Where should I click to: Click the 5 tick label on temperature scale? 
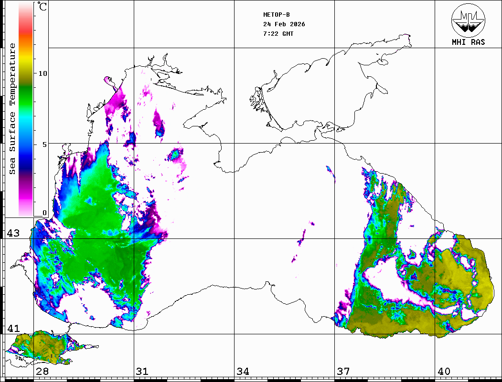point(45,144)
